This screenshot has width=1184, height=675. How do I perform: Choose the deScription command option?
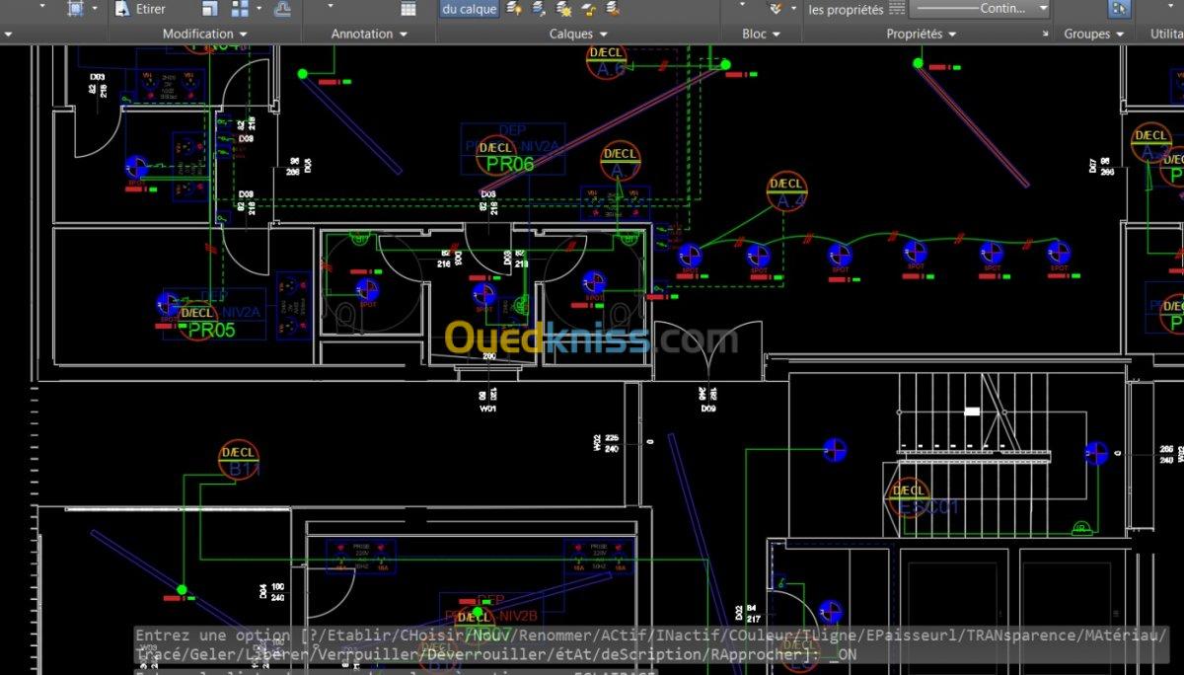pos(651,654)
